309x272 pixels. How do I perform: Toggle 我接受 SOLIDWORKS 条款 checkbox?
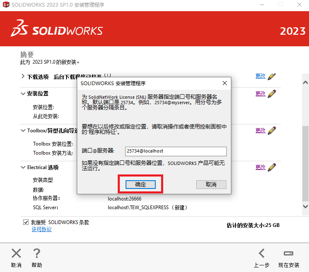[26, 222]
